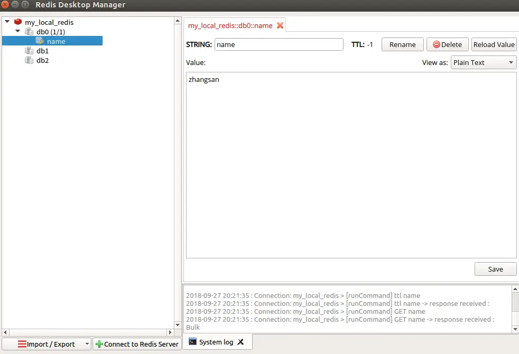Focus the STRING key name field

point(279,44)
